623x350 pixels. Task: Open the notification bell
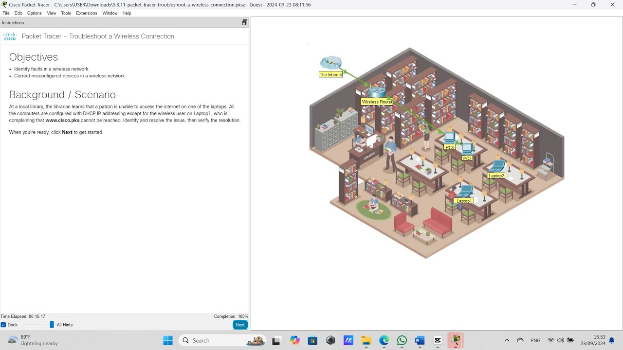(612, 340)
